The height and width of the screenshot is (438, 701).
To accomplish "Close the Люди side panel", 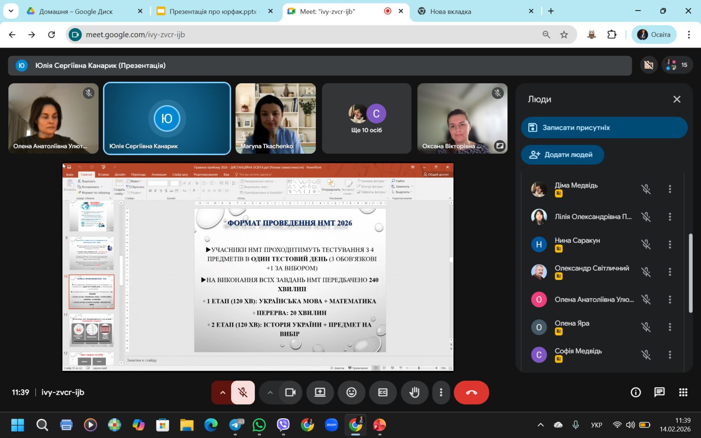I will coord(677,99).
